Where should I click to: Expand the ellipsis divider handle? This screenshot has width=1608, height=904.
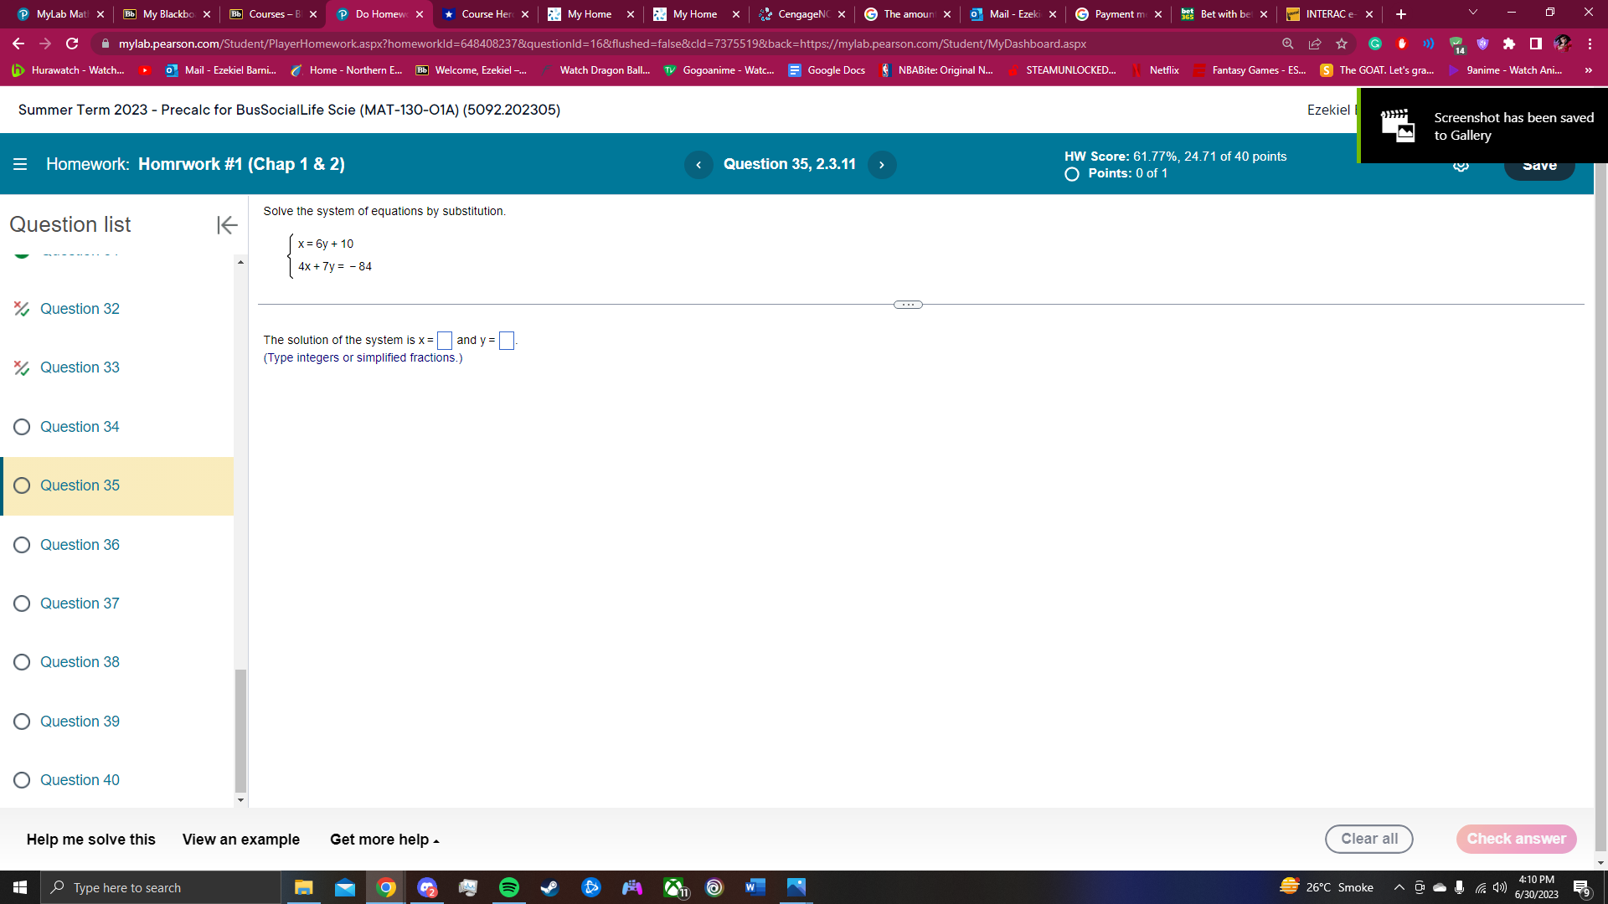click(x=908, y=305)
